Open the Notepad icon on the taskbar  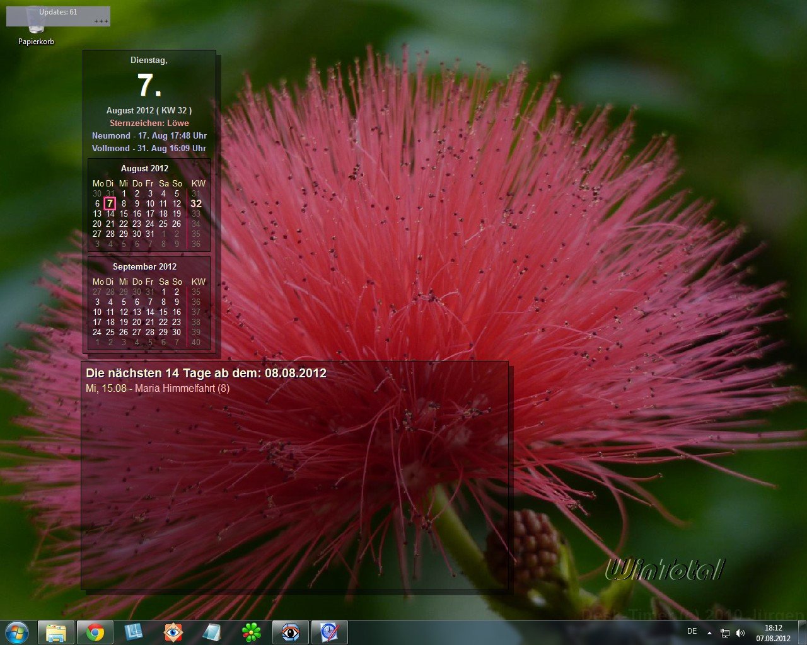click(212, 632)
